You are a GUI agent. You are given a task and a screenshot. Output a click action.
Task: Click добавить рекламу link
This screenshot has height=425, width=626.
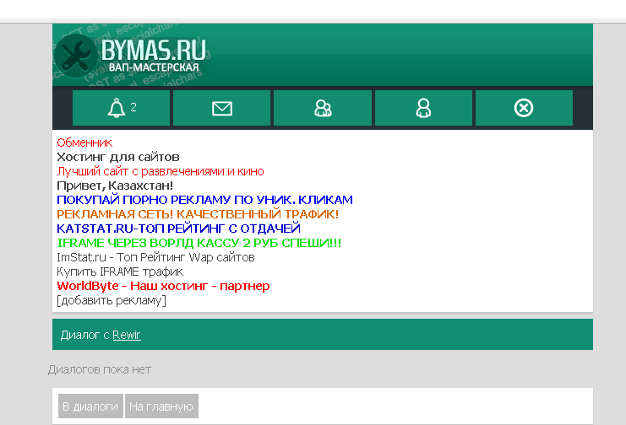[x=111, y=300]
